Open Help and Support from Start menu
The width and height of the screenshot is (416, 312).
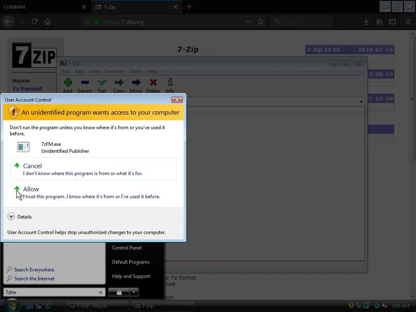pyautogui.click(x=131, y=276)
